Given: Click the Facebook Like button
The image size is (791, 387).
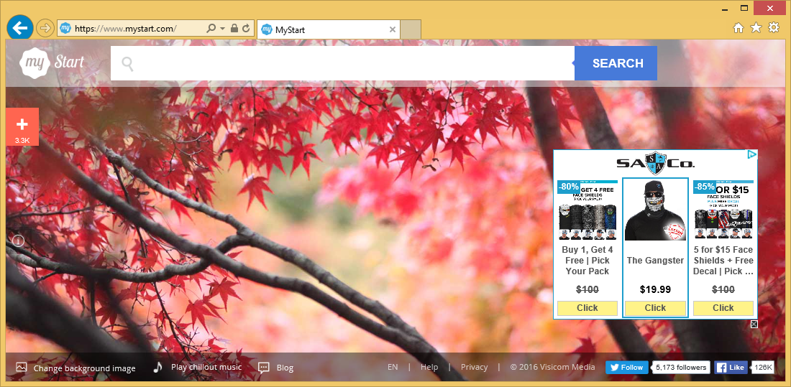Looking at the screenshot, I should [731, 368].
